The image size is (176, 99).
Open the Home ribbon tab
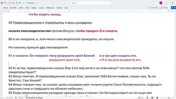click(x=5, y=8)
